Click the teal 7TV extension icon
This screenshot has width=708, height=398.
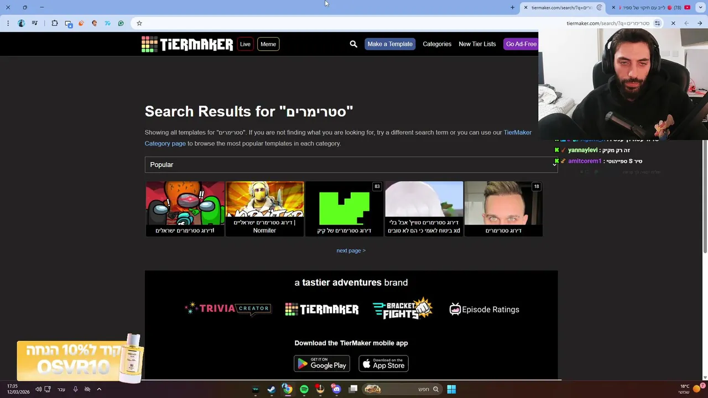pyautogui.click(x=107, y=23)
